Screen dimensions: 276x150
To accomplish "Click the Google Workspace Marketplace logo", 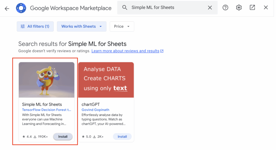I will 21,8.
